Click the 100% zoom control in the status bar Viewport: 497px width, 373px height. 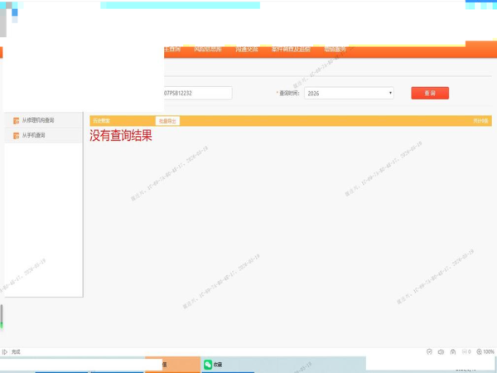pos(485,351)
